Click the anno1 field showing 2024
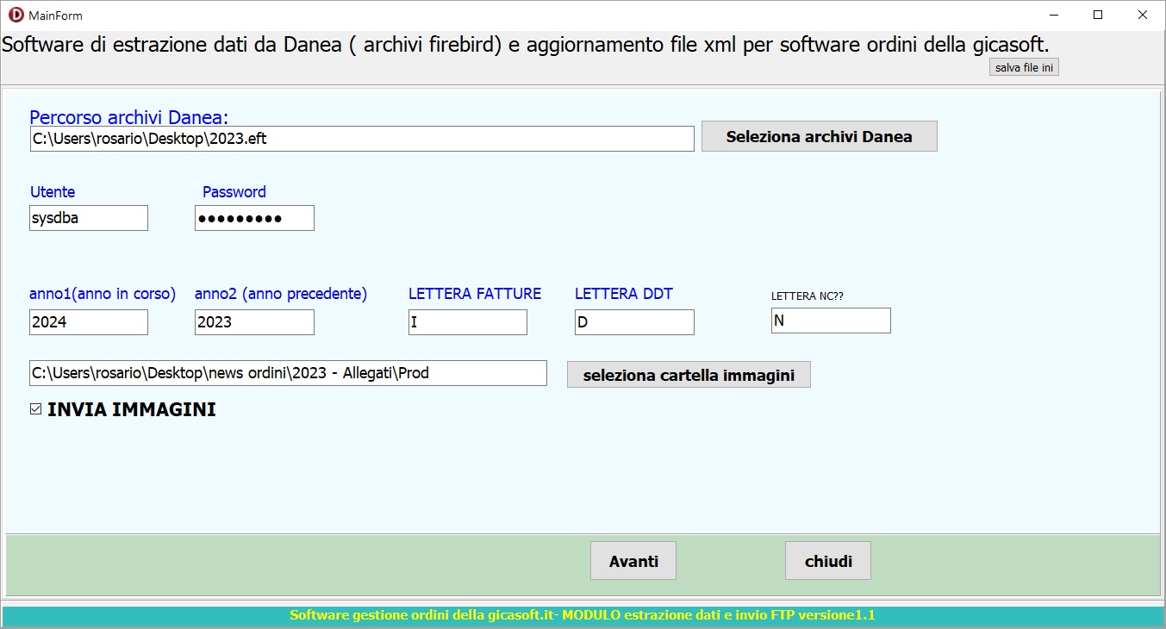The width and height of the screenshot is (1166, 629). [x=89, y=322]
